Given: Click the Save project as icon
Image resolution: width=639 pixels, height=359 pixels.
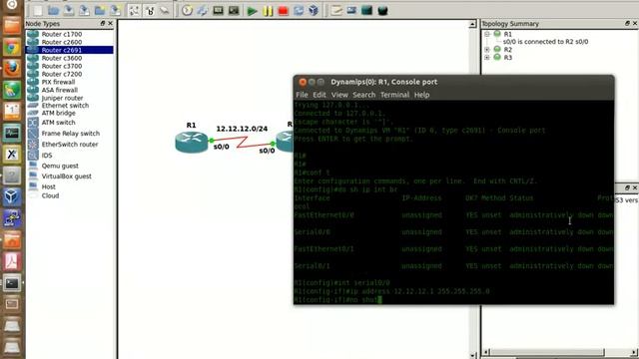Looking at the screenshot, I should pos(84,11).
